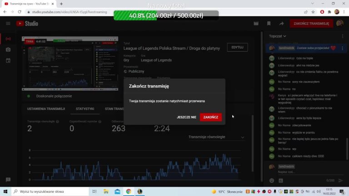Viewport: 349px width, 196px height.
Task: Open the hamburger menu in YouTube Studio
Action: tap(8, 24)
